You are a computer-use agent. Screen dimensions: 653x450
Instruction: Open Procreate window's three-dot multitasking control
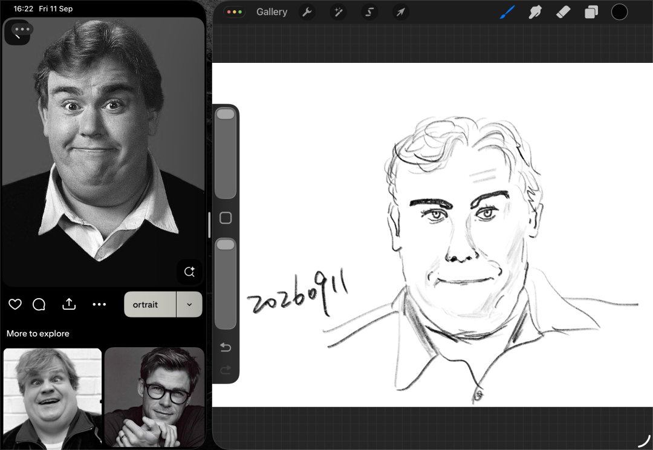pyautogui.click(x=235, y=12)
